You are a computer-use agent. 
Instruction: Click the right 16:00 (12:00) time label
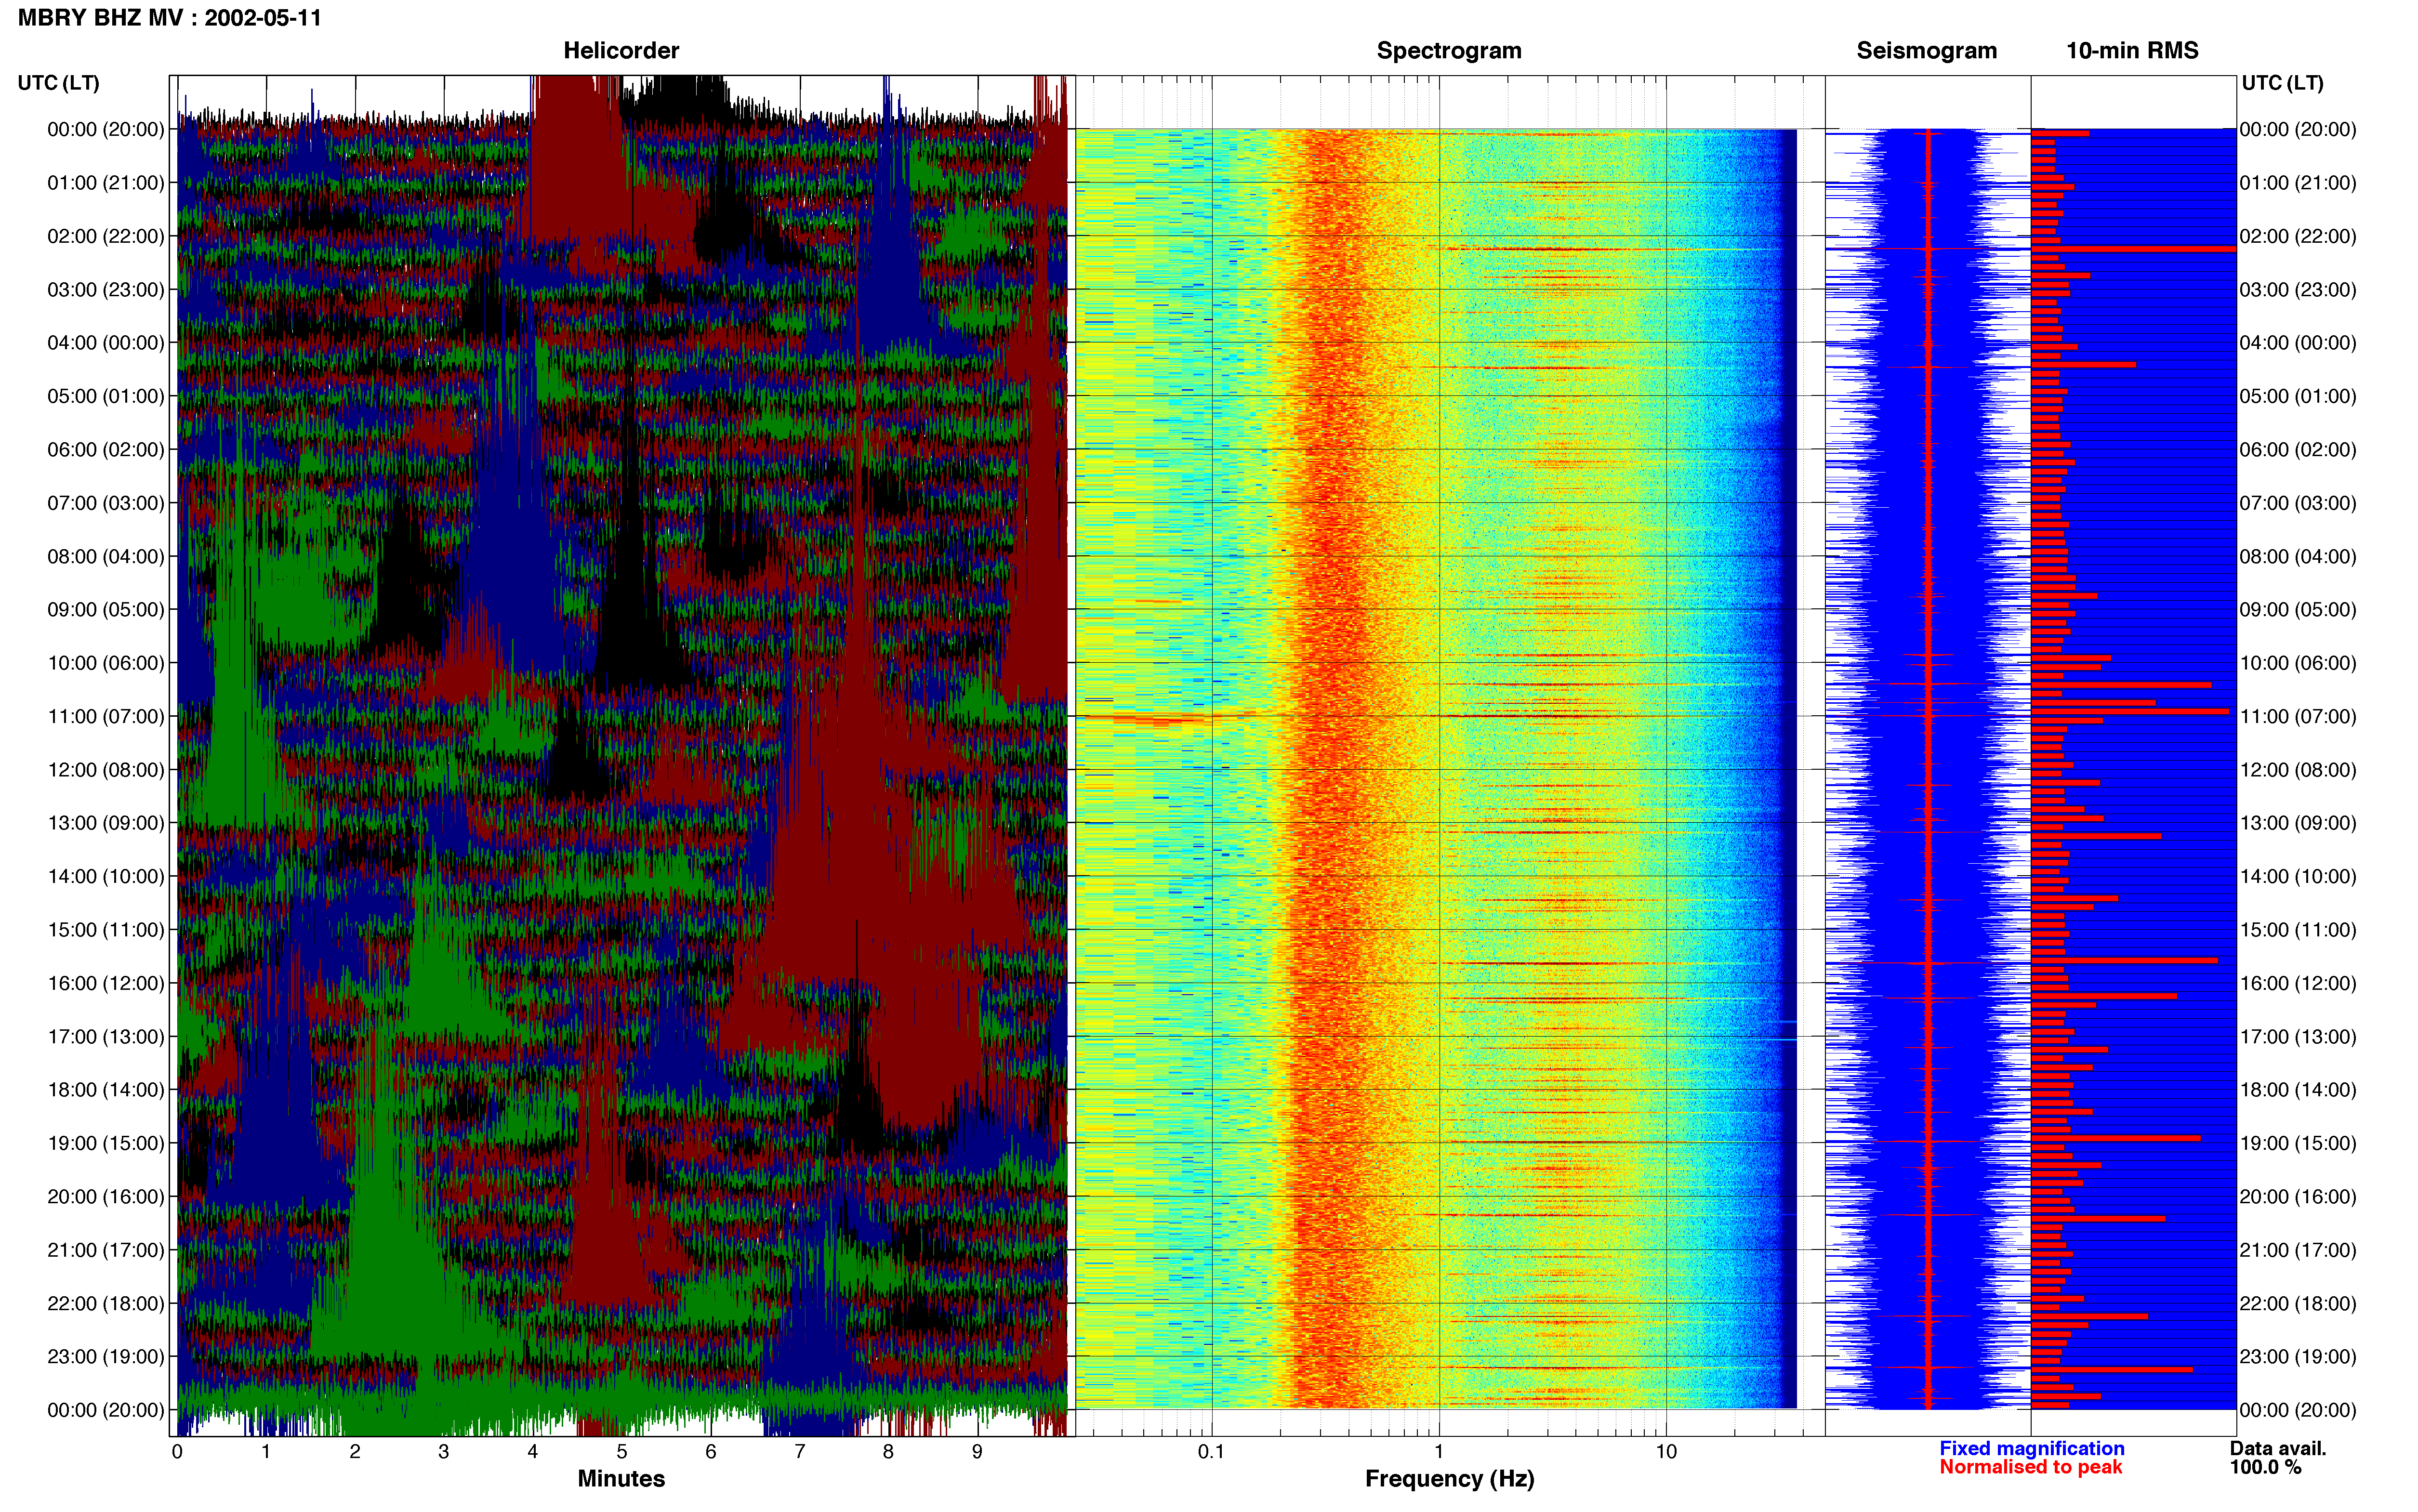(2298, 983)
